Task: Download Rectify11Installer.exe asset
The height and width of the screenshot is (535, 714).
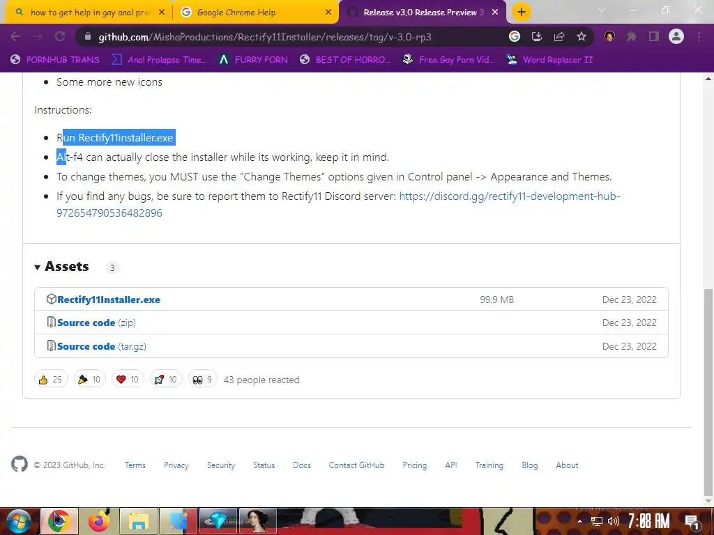Action: (108, 300)
